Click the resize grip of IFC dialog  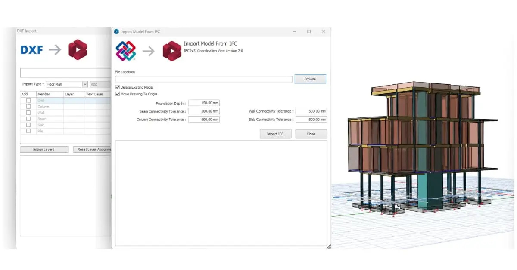pyautogui.click(x=329, y=246)
